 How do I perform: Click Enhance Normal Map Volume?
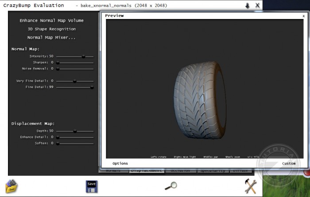point(51,21)
